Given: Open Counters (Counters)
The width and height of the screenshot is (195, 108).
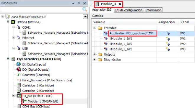Looking at the screenshot, I should click(x=36, y=75).
